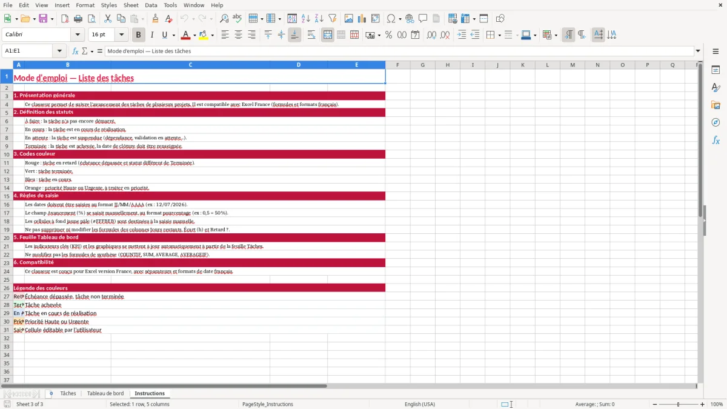Export directly as PDF
727x409 pixels.
[65, 19]
